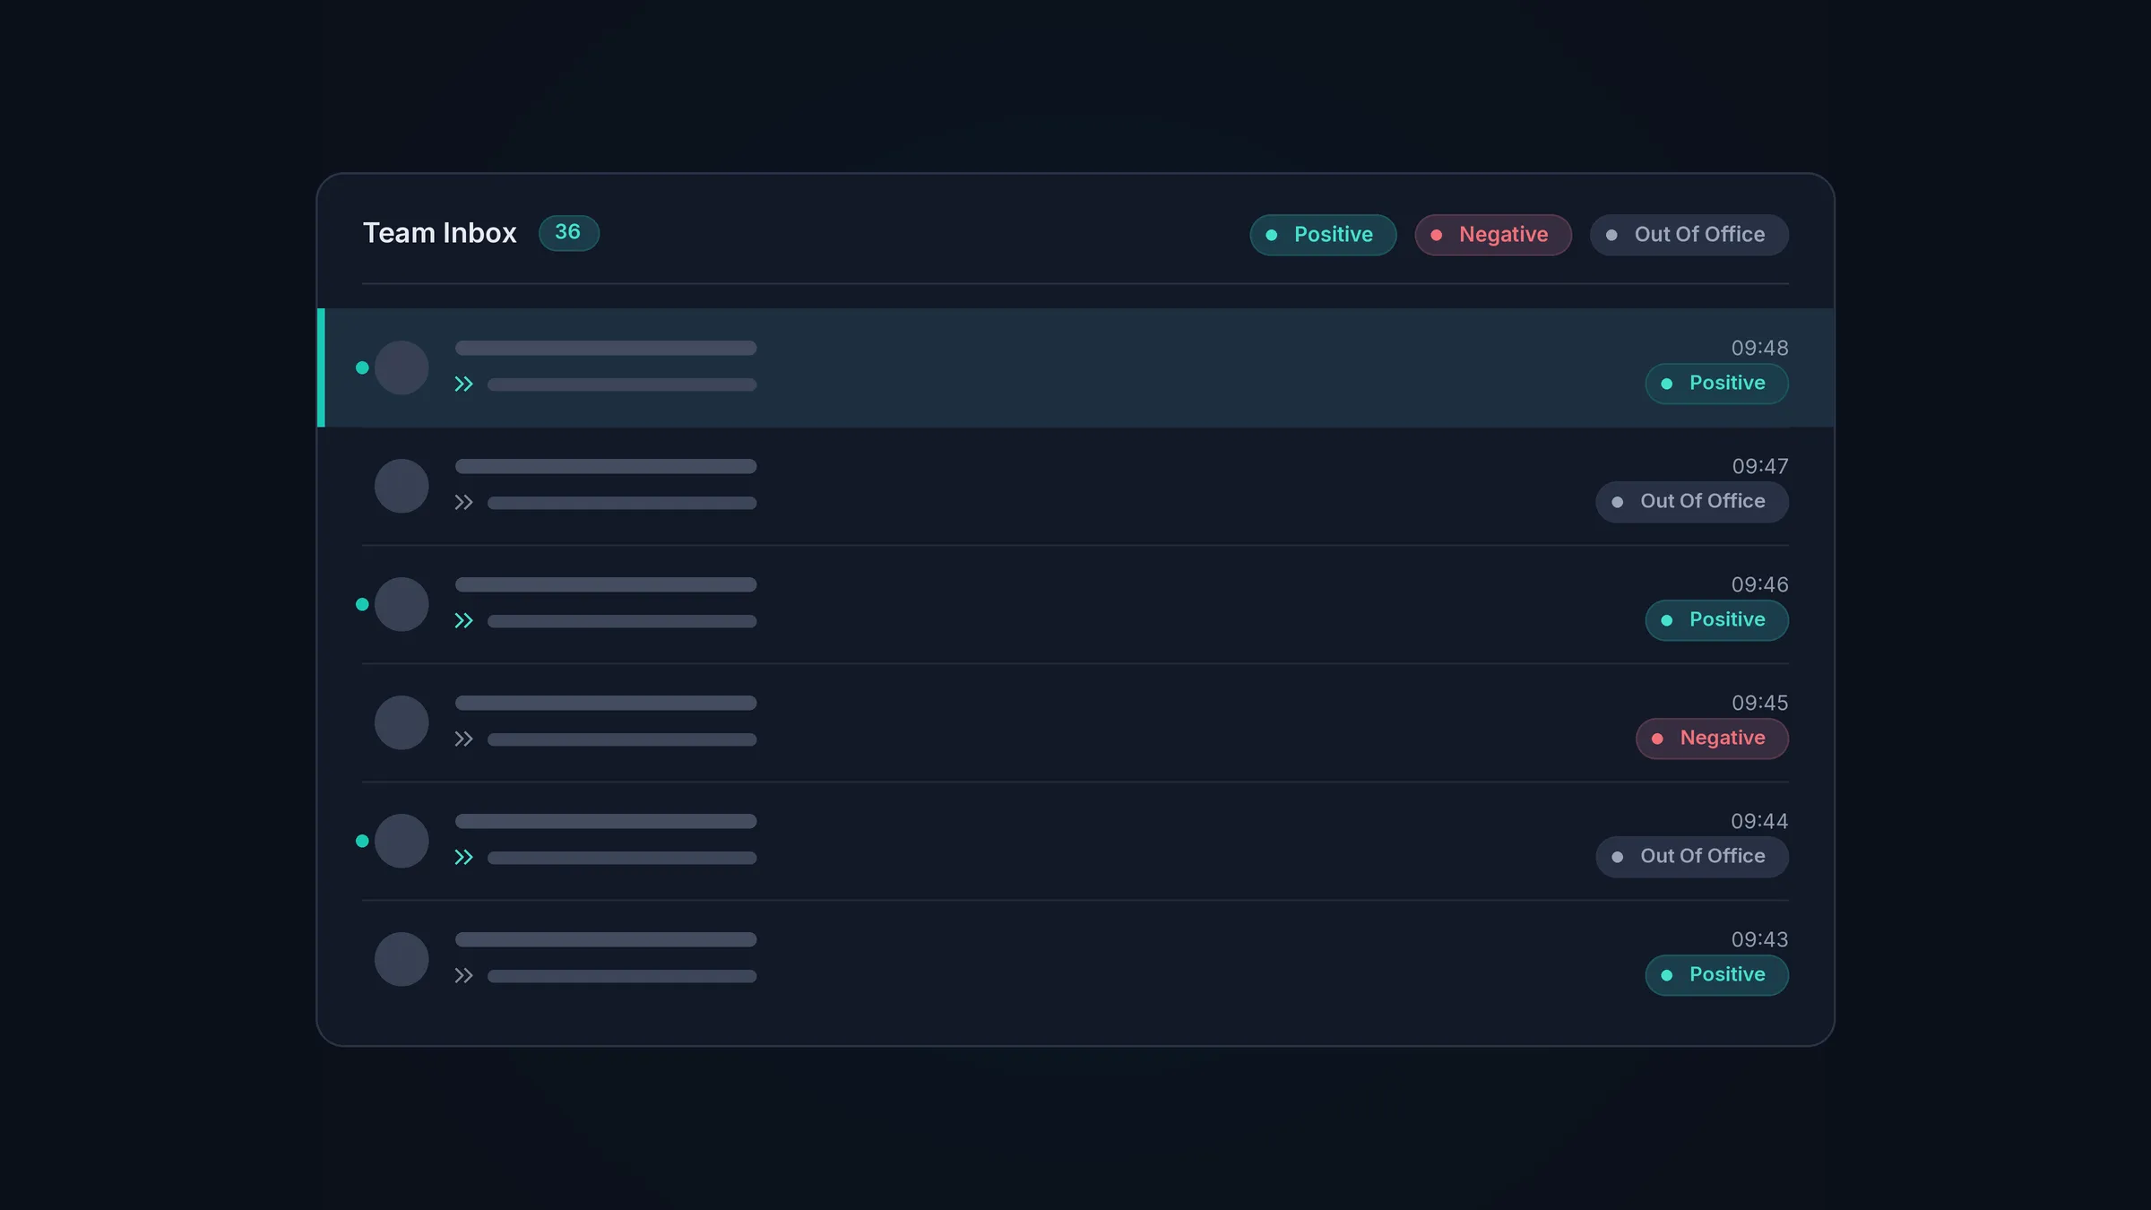Click unread dot on 09:44 message
Image resolution: width=2151 pixels, height=1210 pixels.
tap(362, 841)
